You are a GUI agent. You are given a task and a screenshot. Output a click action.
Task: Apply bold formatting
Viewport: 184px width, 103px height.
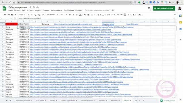(x=70, y=15)
